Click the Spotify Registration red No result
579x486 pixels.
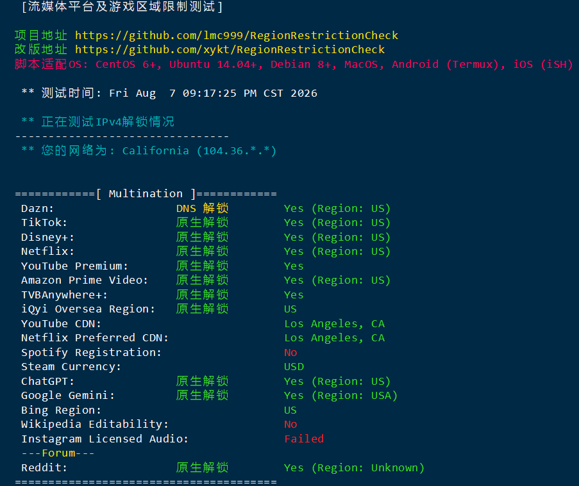tap(290, 353)
